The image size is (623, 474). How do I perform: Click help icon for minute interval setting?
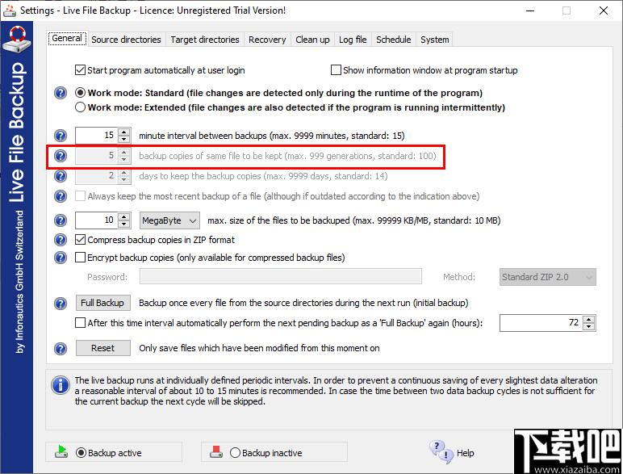point(61,136)
